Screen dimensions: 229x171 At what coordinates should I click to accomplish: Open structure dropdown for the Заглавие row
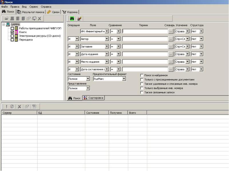201,46
